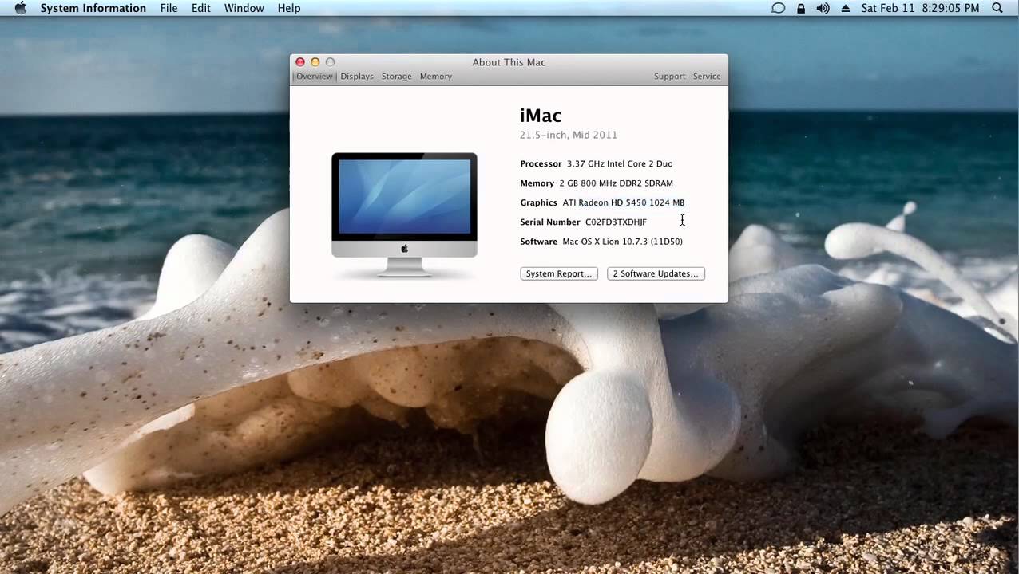This screenshot has width=1019, height=574.
Task: Click the eject icon in menu bar
Action: pos(846,8)
